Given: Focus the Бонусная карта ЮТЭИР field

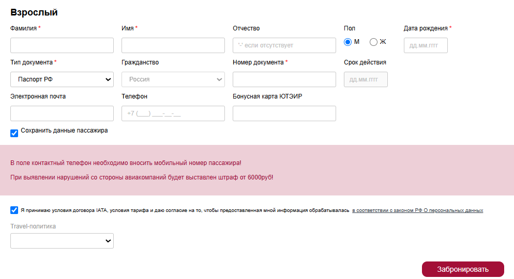Looking at the screenshot, I should click(284, 113).
